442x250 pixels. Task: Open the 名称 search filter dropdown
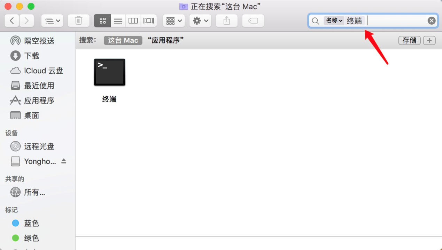tap(334, 21)
